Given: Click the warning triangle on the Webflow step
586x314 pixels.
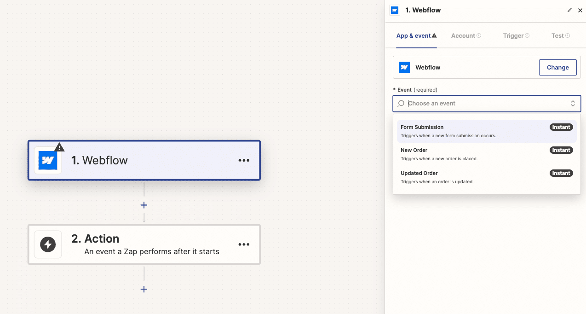Looking at the screenshot, I should tap(59, 147).
